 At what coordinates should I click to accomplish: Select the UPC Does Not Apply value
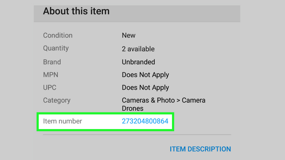click(145, 88)
